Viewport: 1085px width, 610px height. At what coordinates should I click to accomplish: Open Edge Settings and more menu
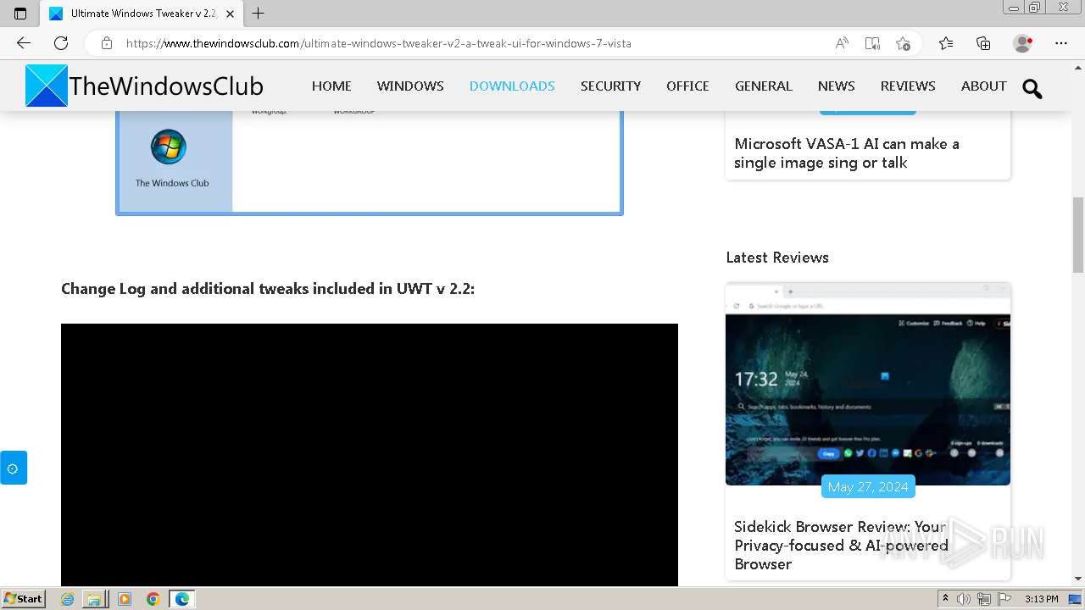tap(1061, 43)
